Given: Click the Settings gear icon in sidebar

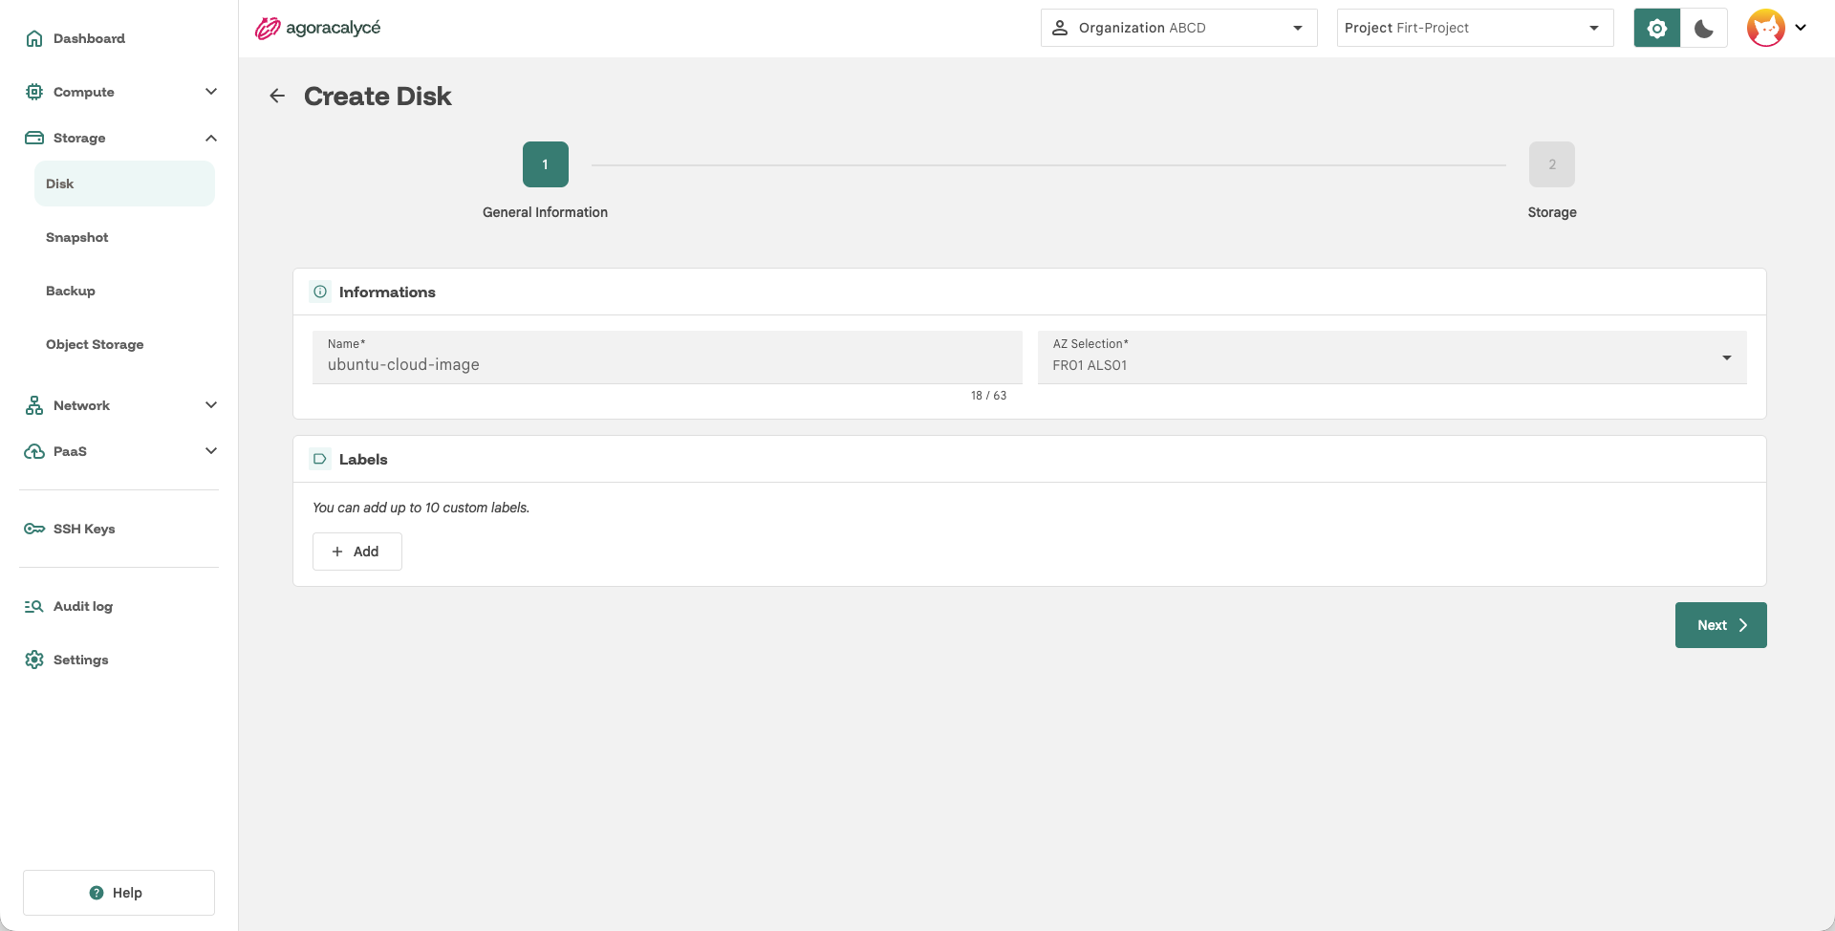Looking at the screenshot, I should [x=34, y=660].
